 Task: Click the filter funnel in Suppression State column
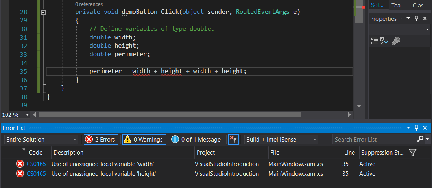[x=412, y=153]
